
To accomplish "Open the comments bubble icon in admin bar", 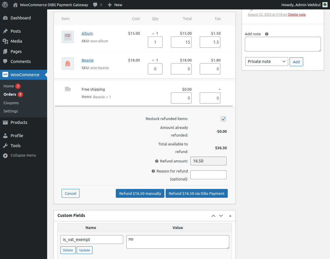I will 95,5.
